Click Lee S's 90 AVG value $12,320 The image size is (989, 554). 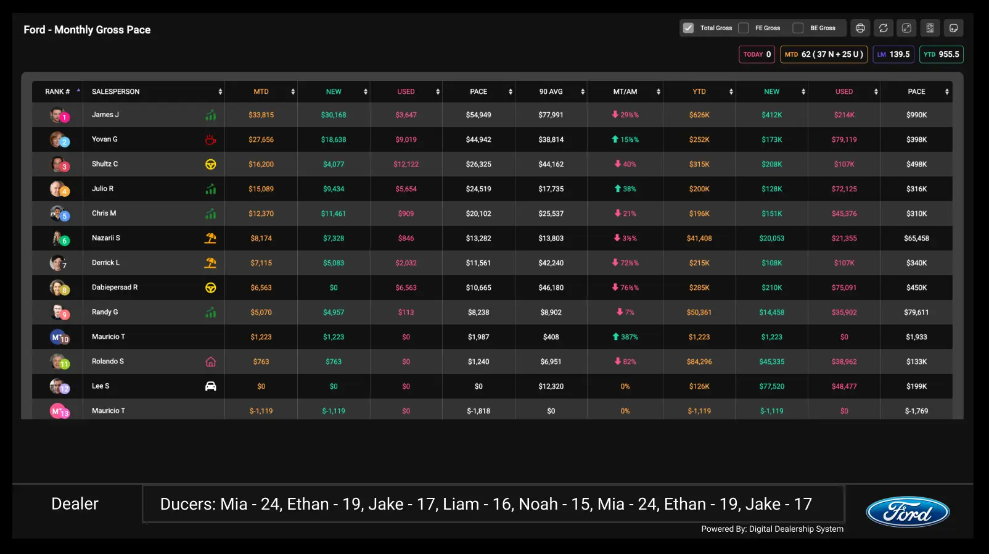(x=551, y=386)
